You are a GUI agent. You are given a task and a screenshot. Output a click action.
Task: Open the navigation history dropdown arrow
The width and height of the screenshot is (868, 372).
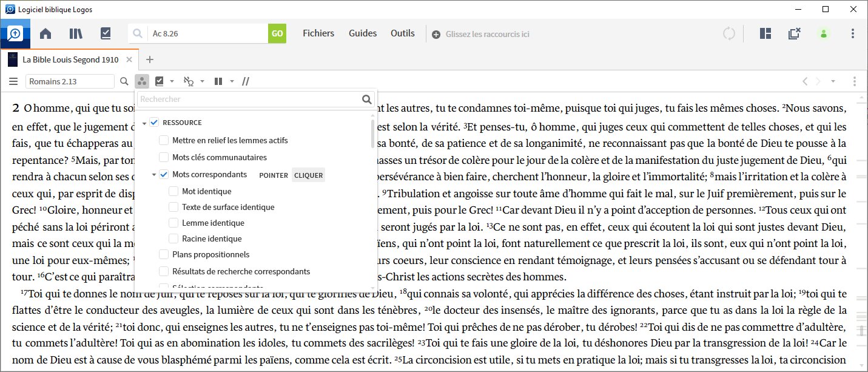833,81
